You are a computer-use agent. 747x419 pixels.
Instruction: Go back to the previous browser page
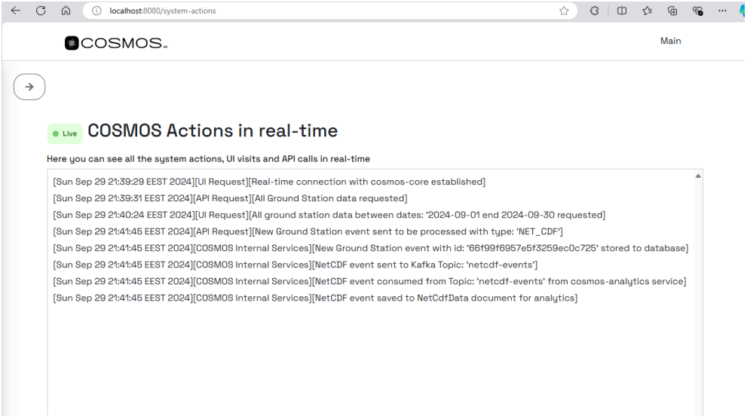(x=13, y=10)
